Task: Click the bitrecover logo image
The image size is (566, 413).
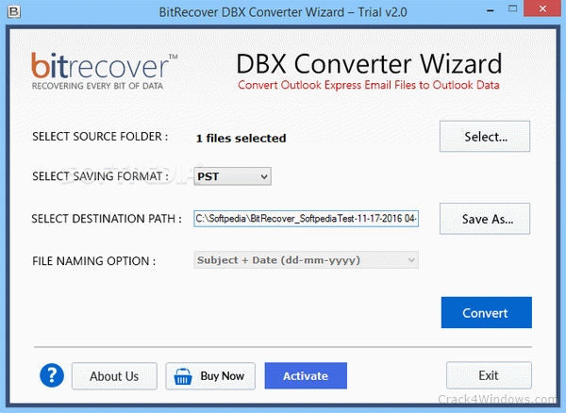Action: (x=105, y=71)
